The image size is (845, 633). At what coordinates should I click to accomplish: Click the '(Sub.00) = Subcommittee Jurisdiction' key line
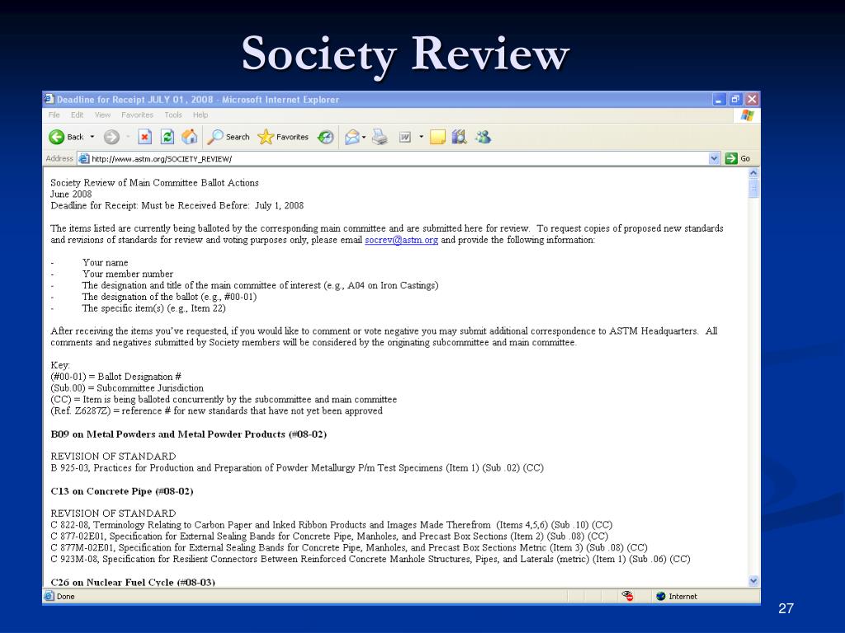[x=127, y=388]
